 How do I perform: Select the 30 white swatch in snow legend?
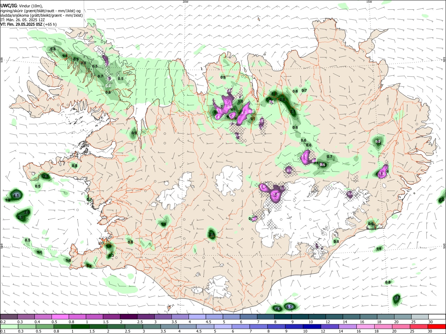tap(437, 317)
